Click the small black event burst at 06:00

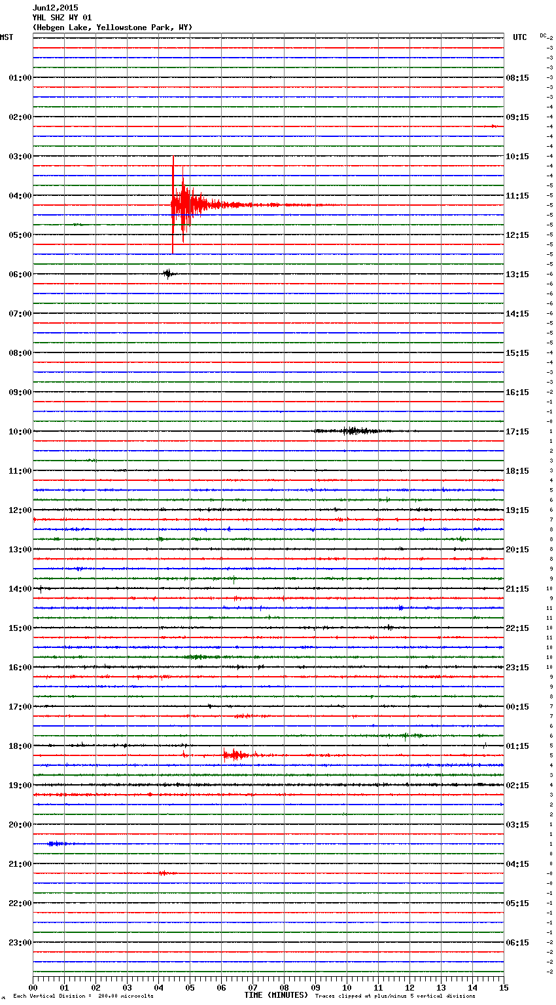point(168,274)
